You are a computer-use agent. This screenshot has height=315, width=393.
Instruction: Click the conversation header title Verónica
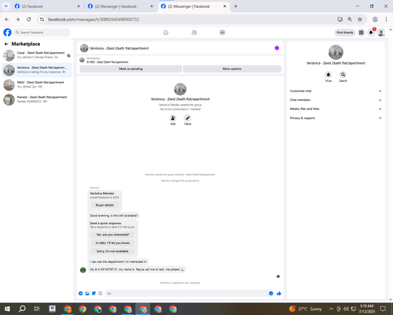119,48
